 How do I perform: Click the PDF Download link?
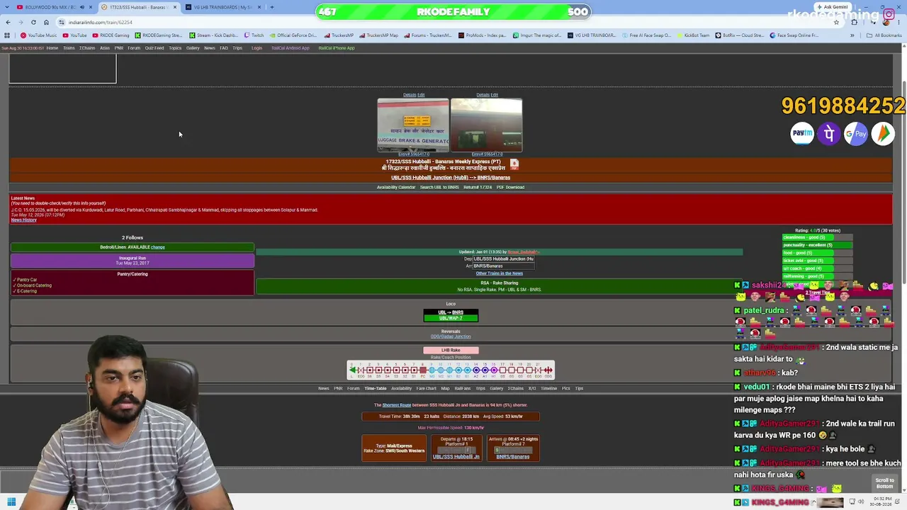[x=510, y=187]
